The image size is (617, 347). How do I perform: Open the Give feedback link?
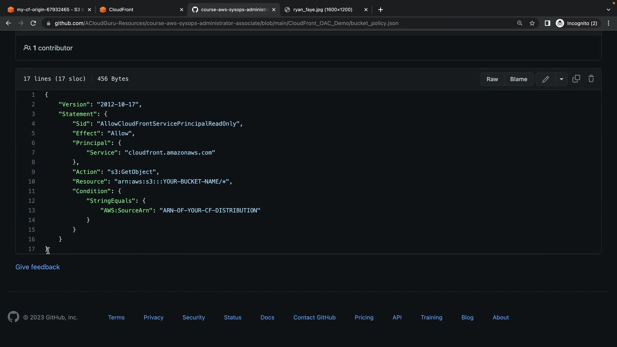38,267
